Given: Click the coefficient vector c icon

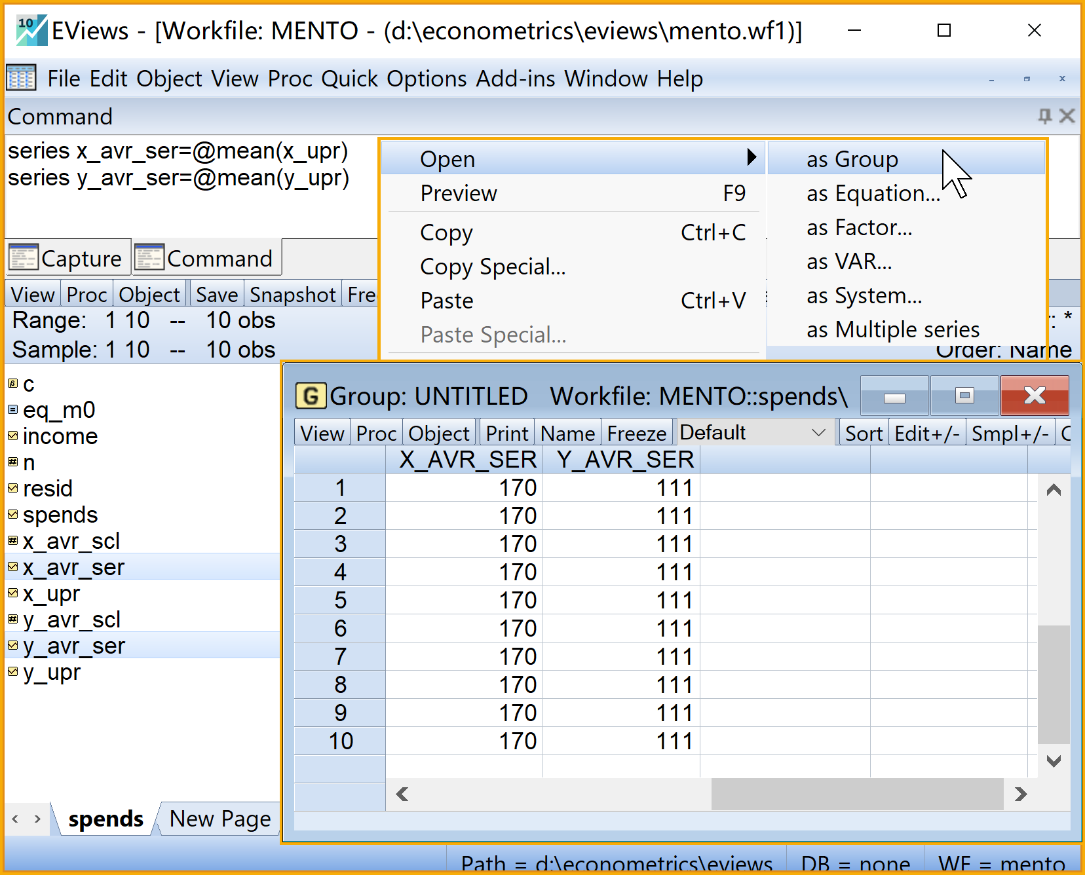Looking at the screenshot, I should tap(12, 384).
